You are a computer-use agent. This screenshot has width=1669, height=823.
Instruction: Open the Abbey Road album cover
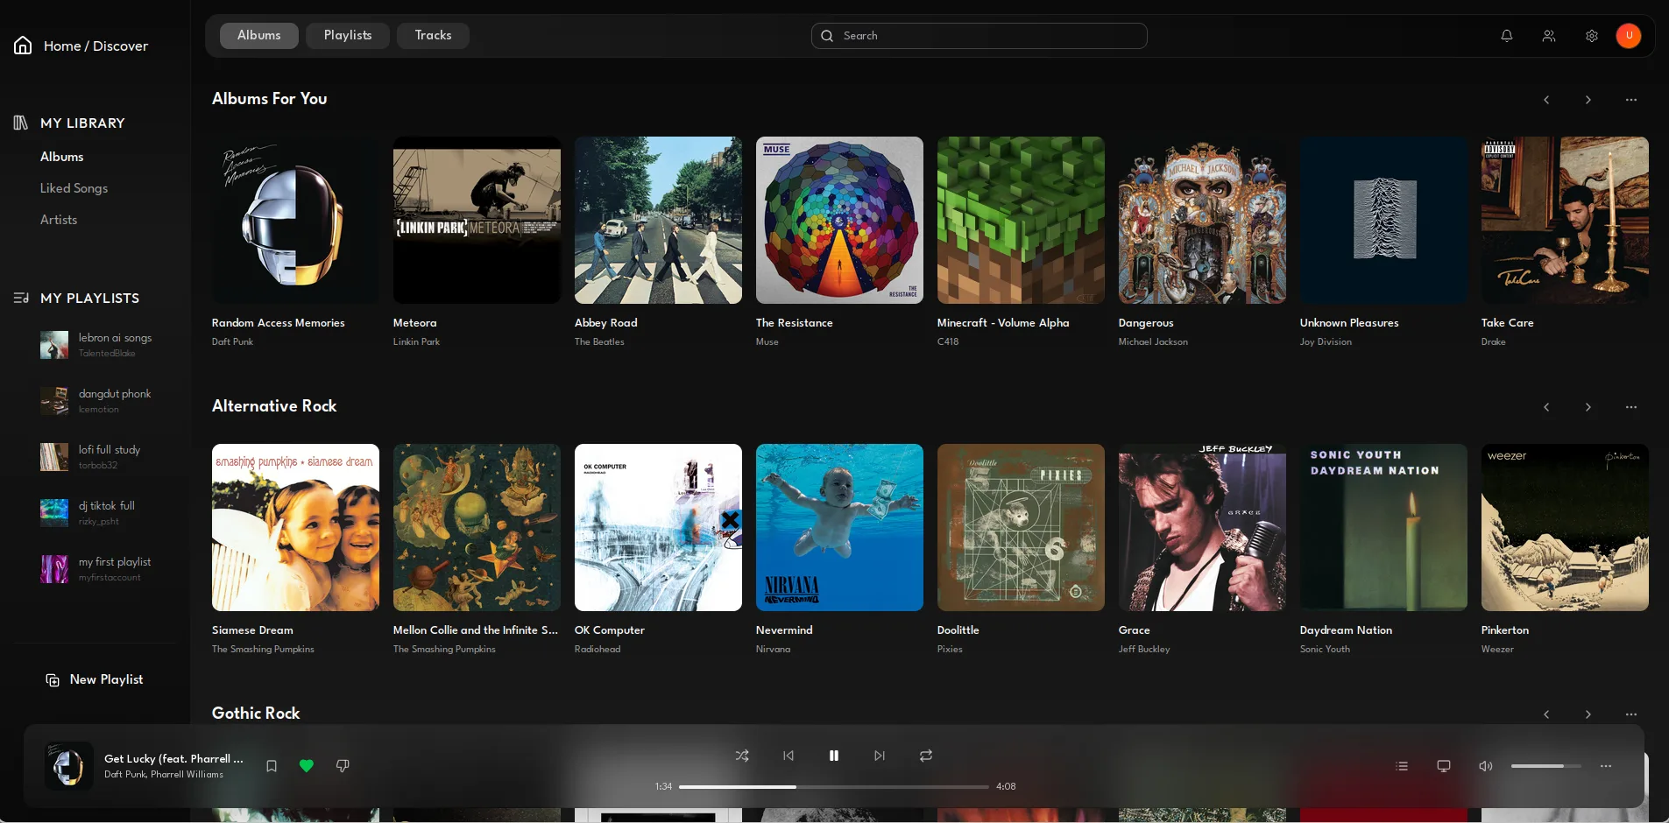point(658,220)
